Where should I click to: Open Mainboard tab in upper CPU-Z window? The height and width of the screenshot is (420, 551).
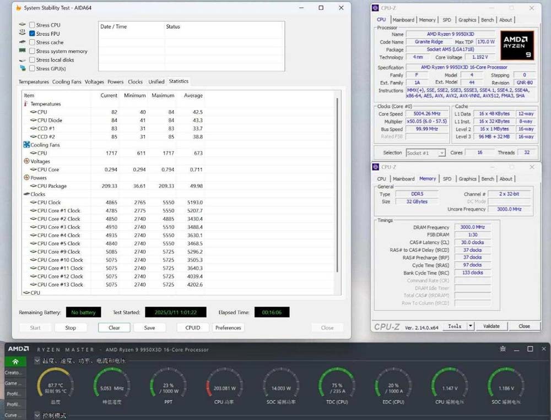point(403,20)
